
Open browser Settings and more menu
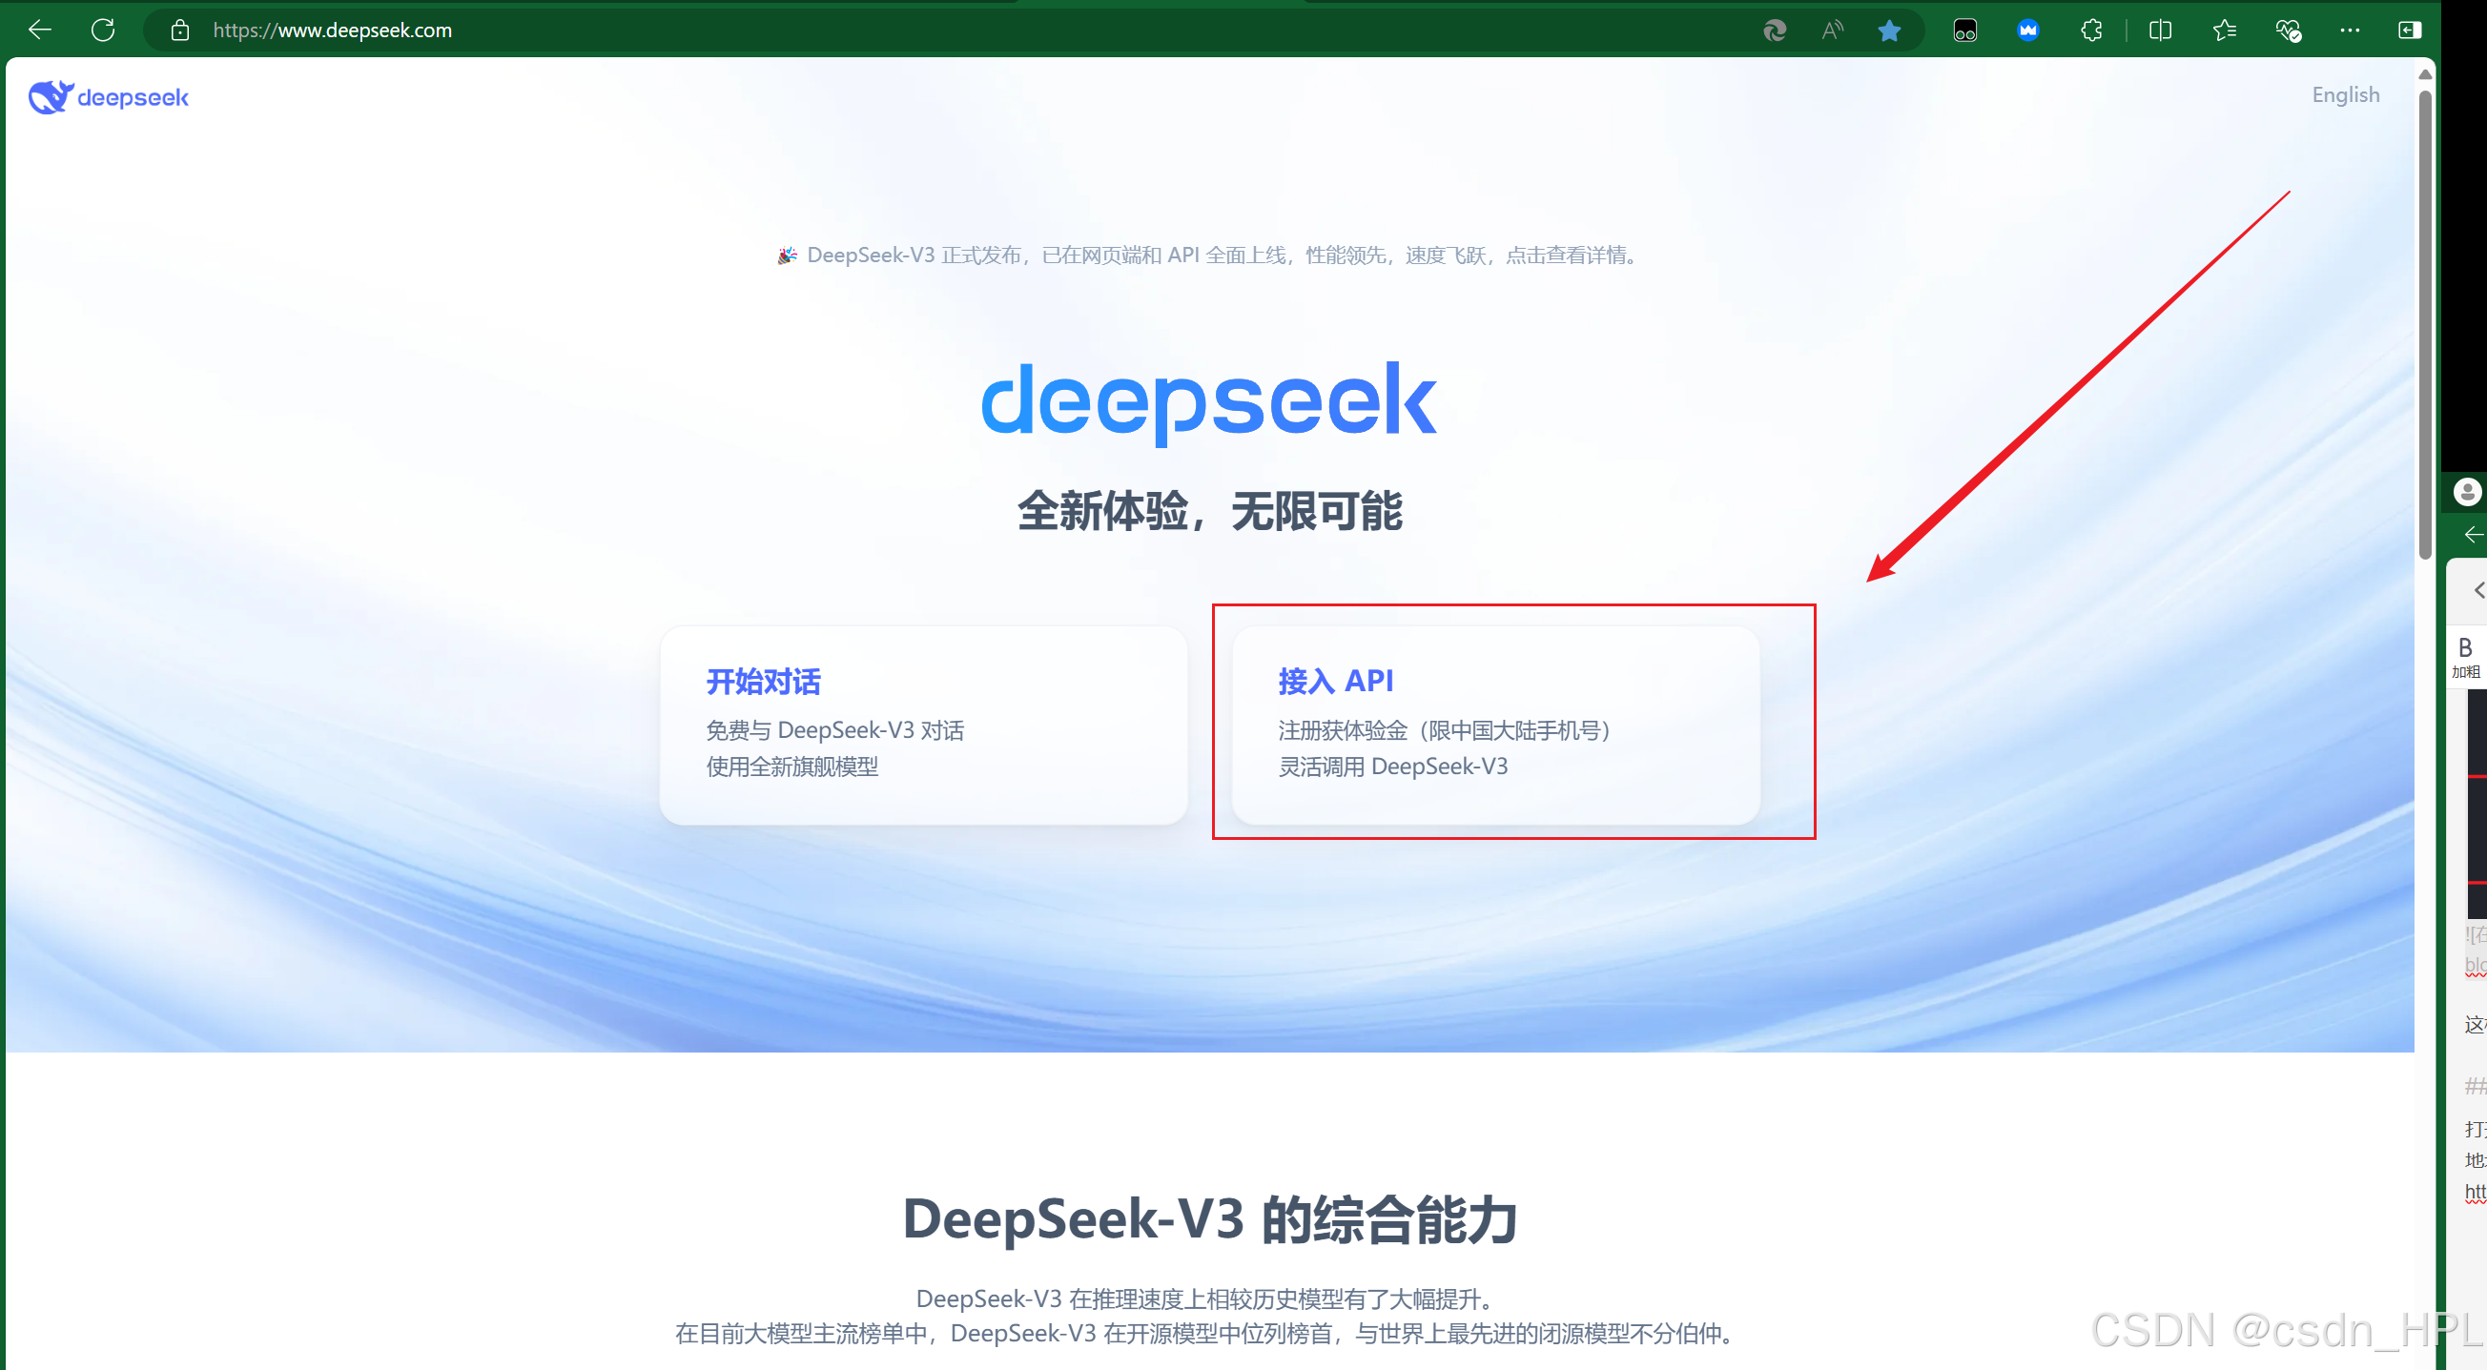point(2350,30)
